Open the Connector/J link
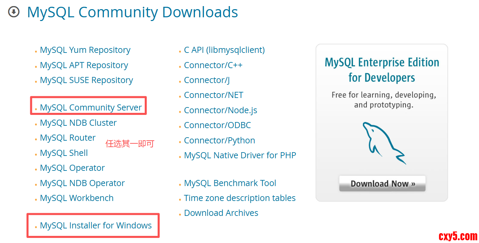The width and height of the screenshot is (479, 243). [x=207, y=80]
